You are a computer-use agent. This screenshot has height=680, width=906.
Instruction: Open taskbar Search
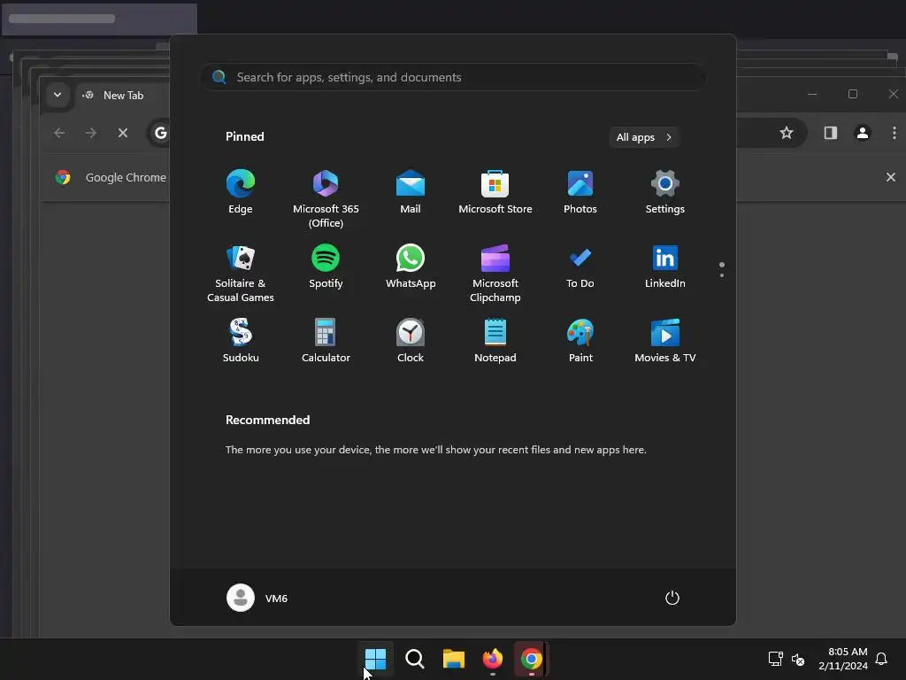point(415,659)
